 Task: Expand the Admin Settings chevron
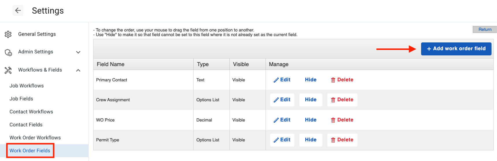tap(78, 52)
